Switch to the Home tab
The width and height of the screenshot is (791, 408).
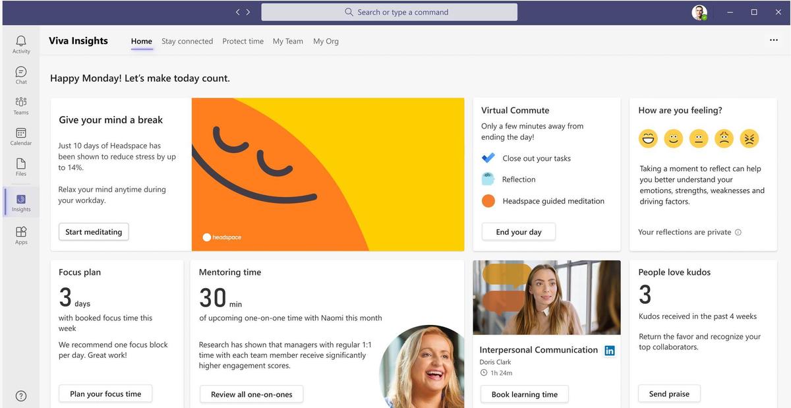(142, 41)
